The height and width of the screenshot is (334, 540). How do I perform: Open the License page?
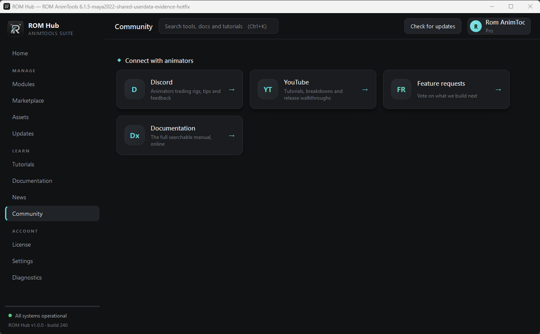click(52, 244)
